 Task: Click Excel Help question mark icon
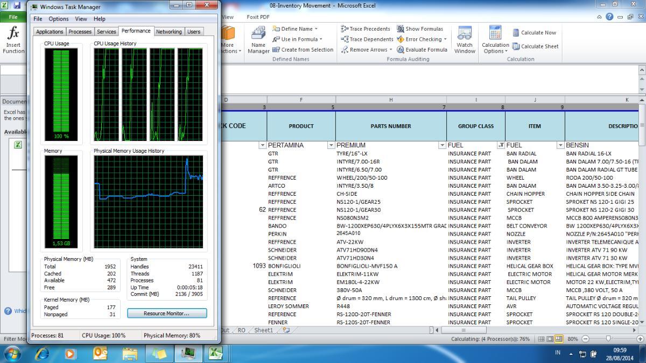click(609, 17)
